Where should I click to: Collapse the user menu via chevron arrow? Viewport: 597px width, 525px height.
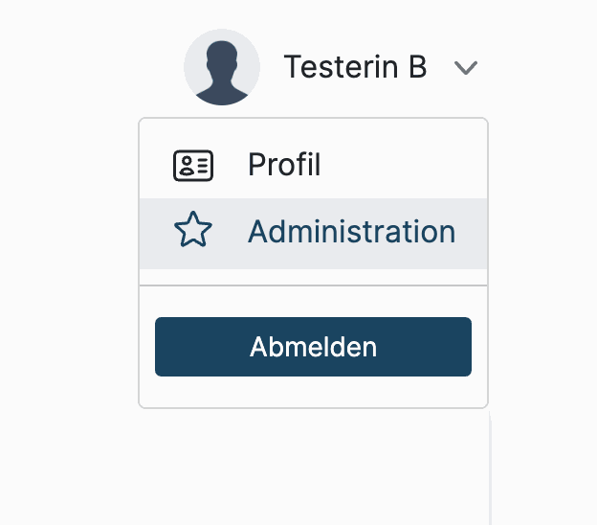point(465,68)
